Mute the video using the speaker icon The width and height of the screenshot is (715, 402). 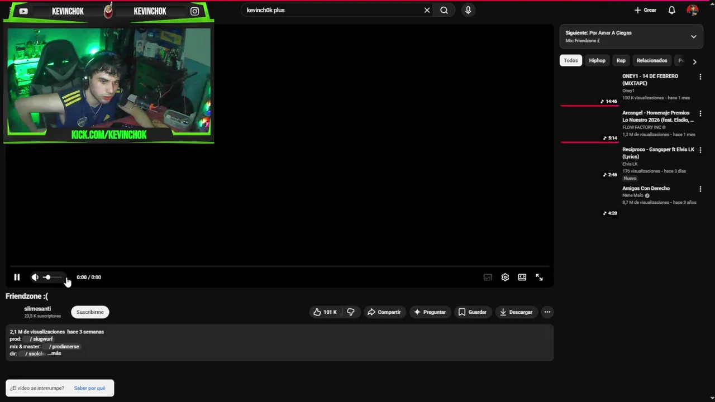click(x=35, y=277)
